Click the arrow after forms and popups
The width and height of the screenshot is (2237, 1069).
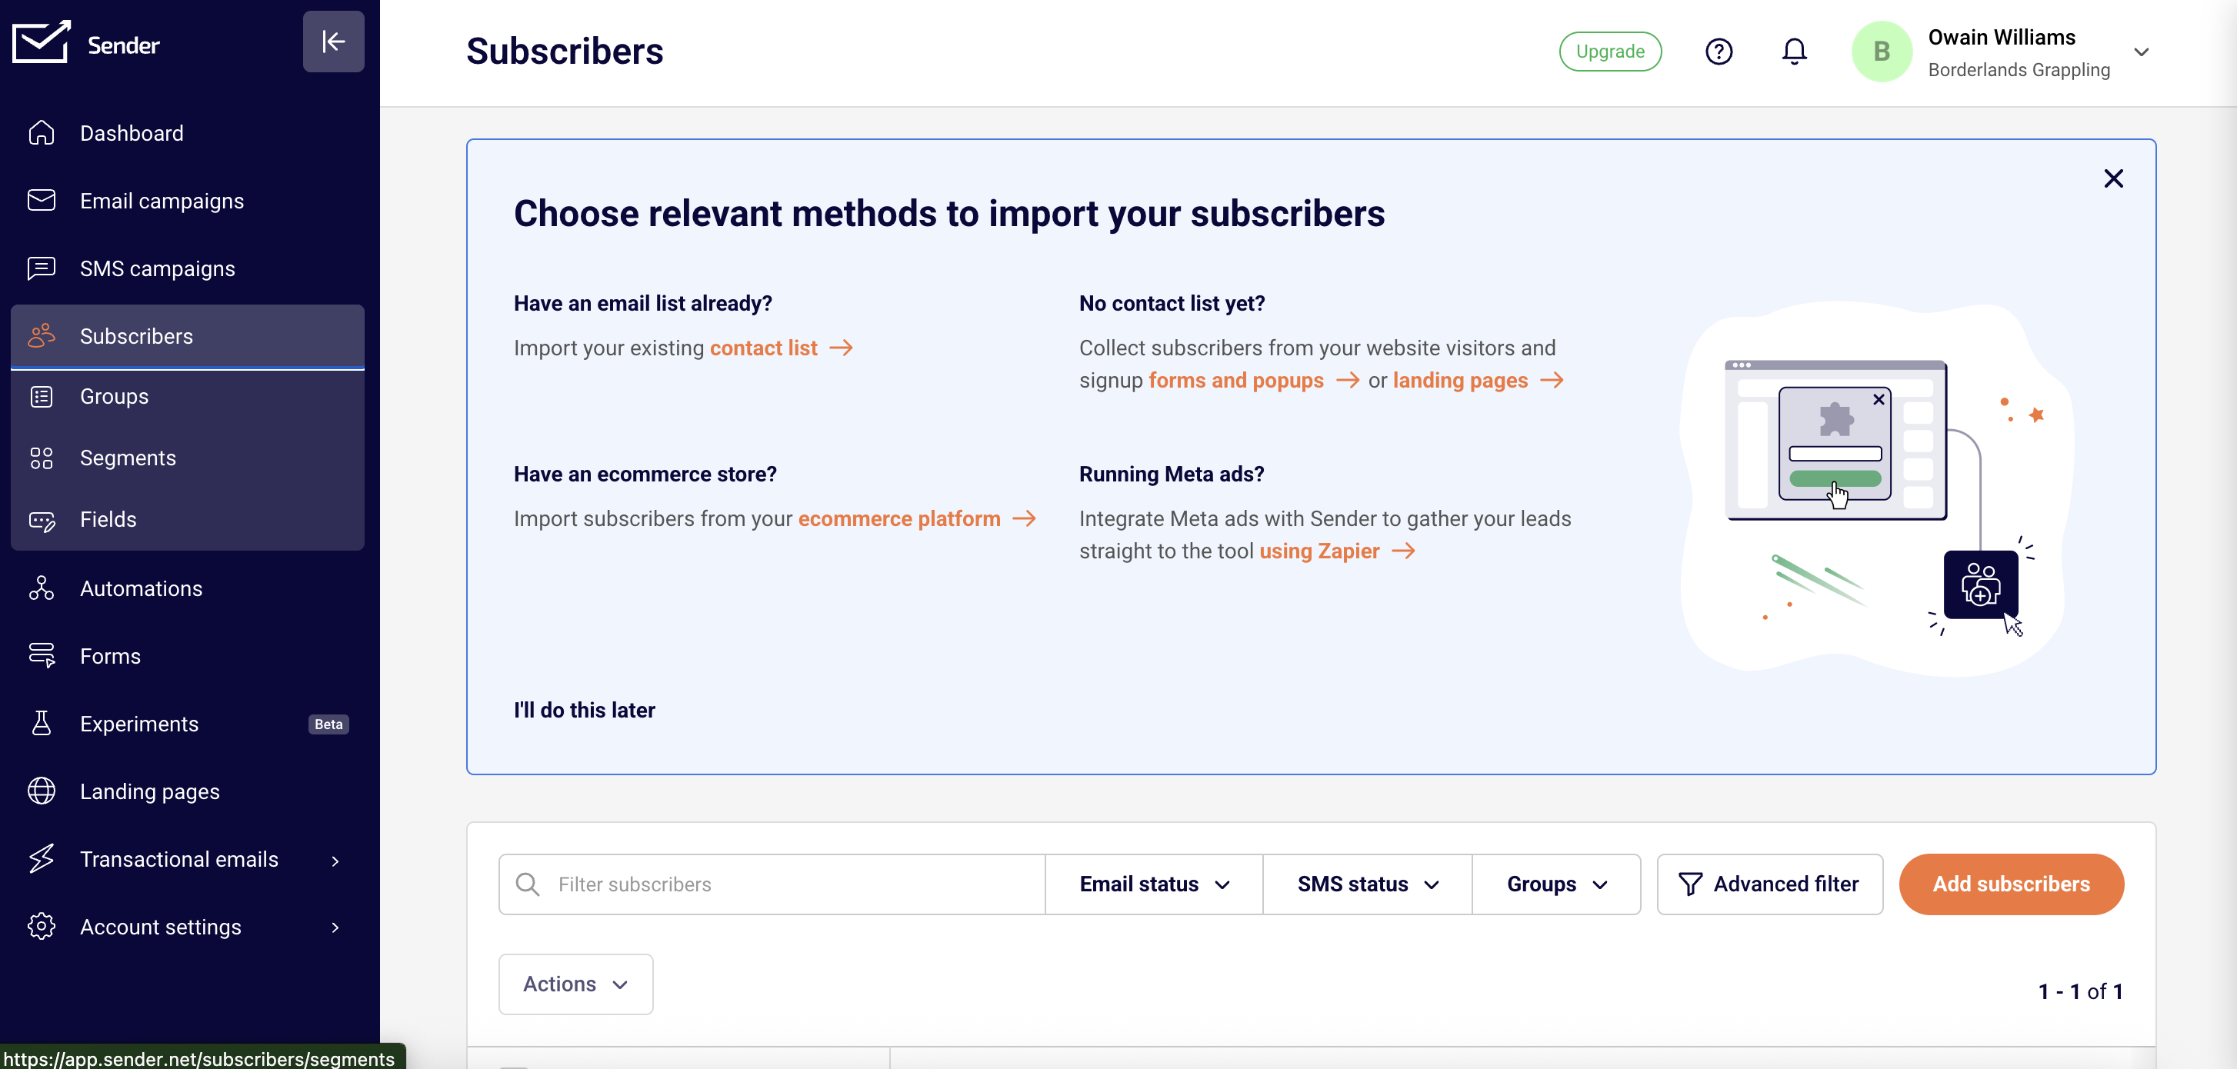[x=1347, y=381]
